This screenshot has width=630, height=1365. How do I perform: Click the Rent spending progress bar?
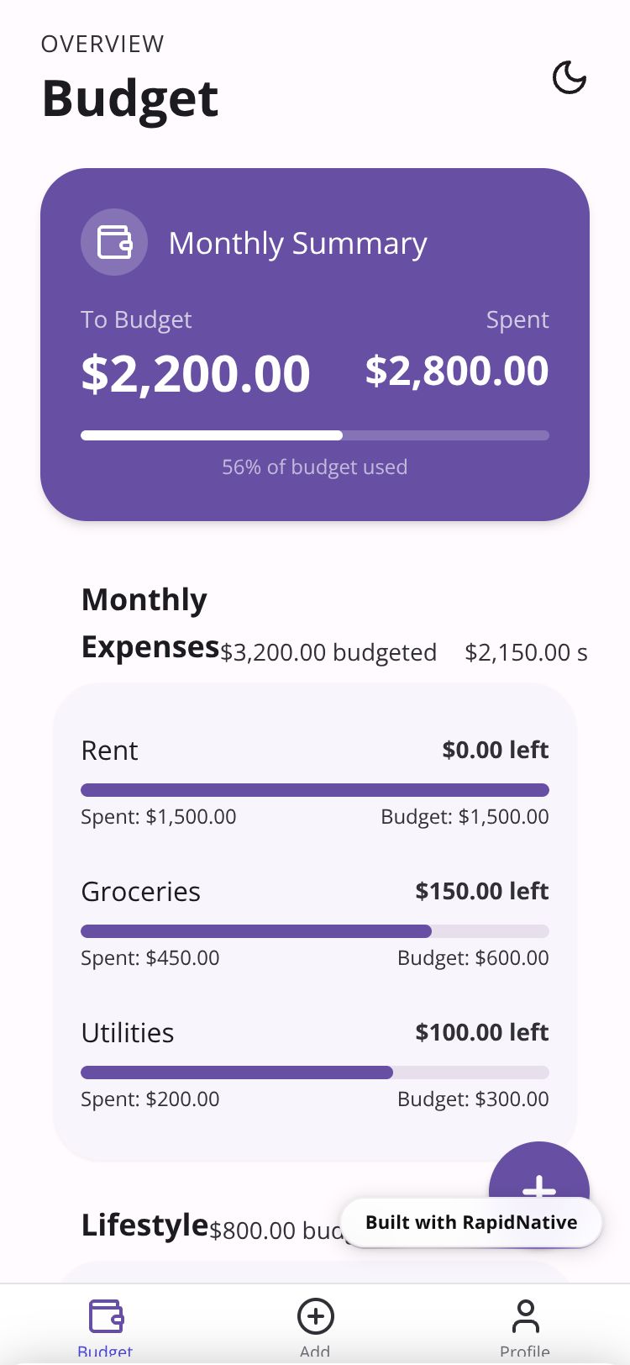315,790
